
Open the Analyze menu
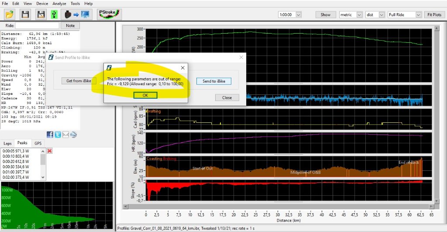coord(59,3)
